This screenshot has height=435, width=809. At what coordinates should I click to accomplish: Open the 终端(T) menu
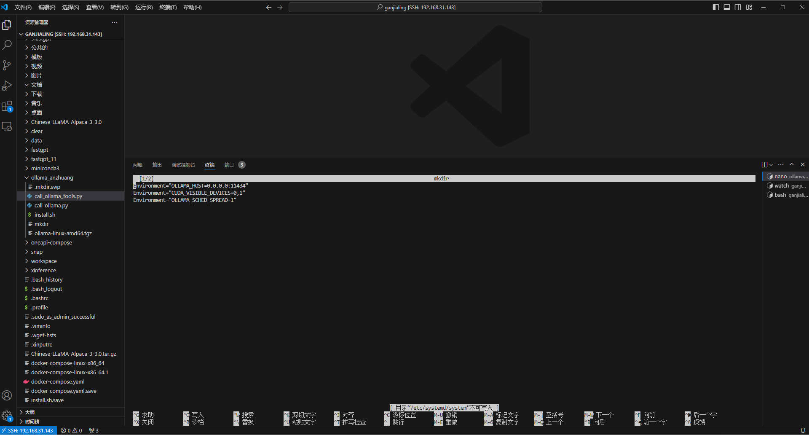(x=168, y=7)
